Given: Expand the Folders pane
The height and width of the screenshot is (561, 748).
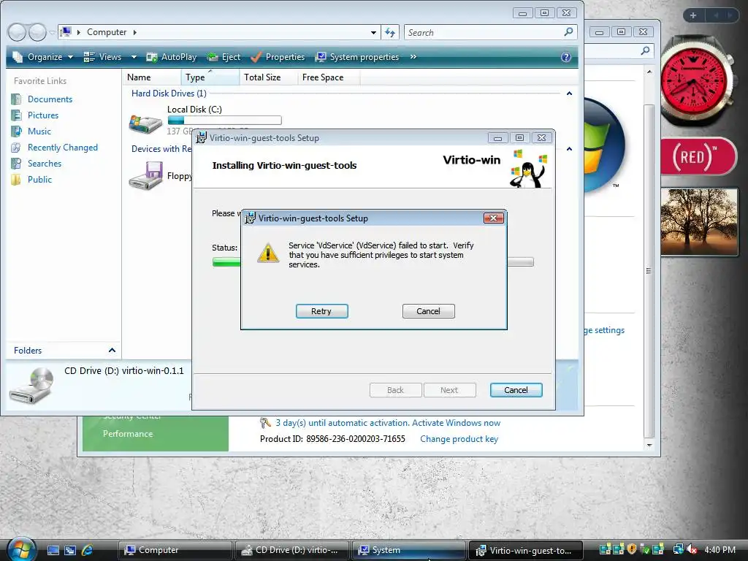Looking at the screenshot, I should (x=112, y=350).
